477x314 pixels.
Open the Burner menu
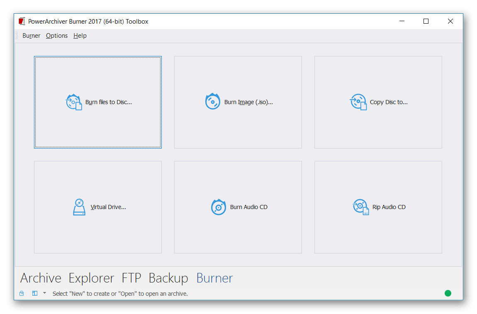pos(31,36)
